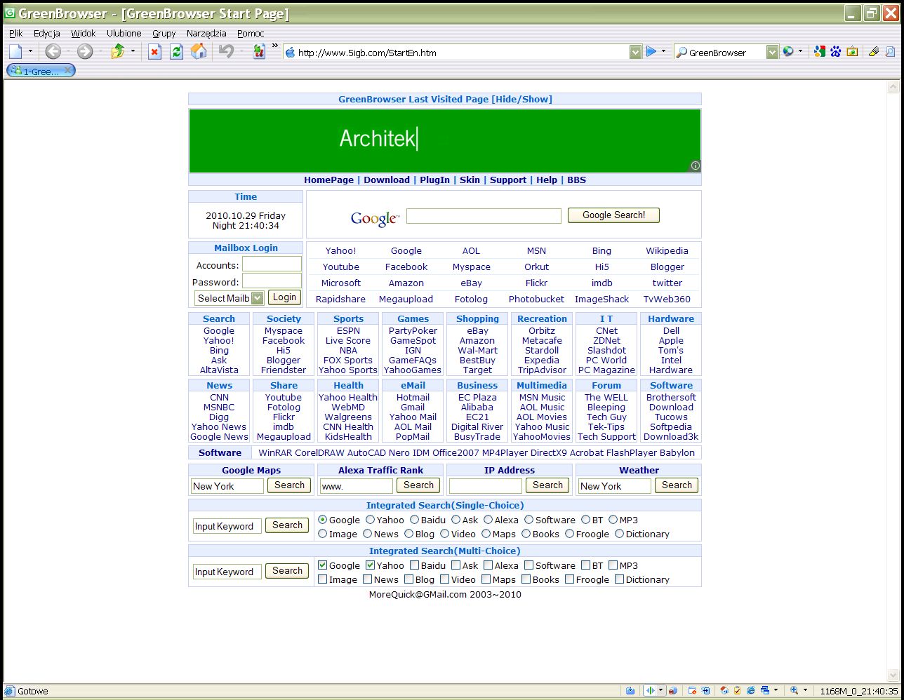904x700 pixels.
Task: Click the image search picture icon
Action: point(852,51)
